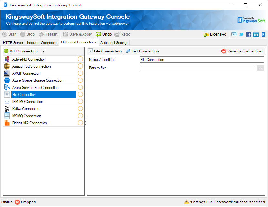
Task: Toggle status circle for Azure Queue Storage Connection
Action: (80, 80)
